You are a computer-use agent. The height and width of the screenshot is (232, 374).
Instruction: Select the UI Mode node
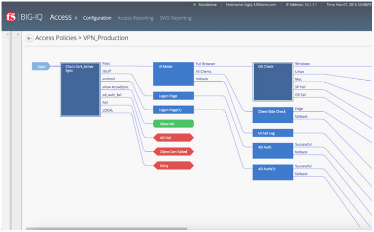point(174,74)
